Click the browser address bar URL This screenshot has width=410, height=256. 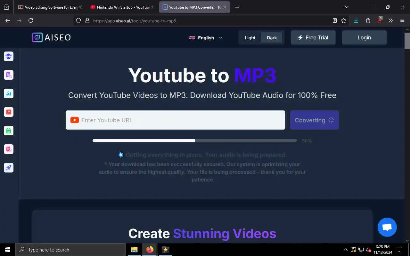(135, 21)
